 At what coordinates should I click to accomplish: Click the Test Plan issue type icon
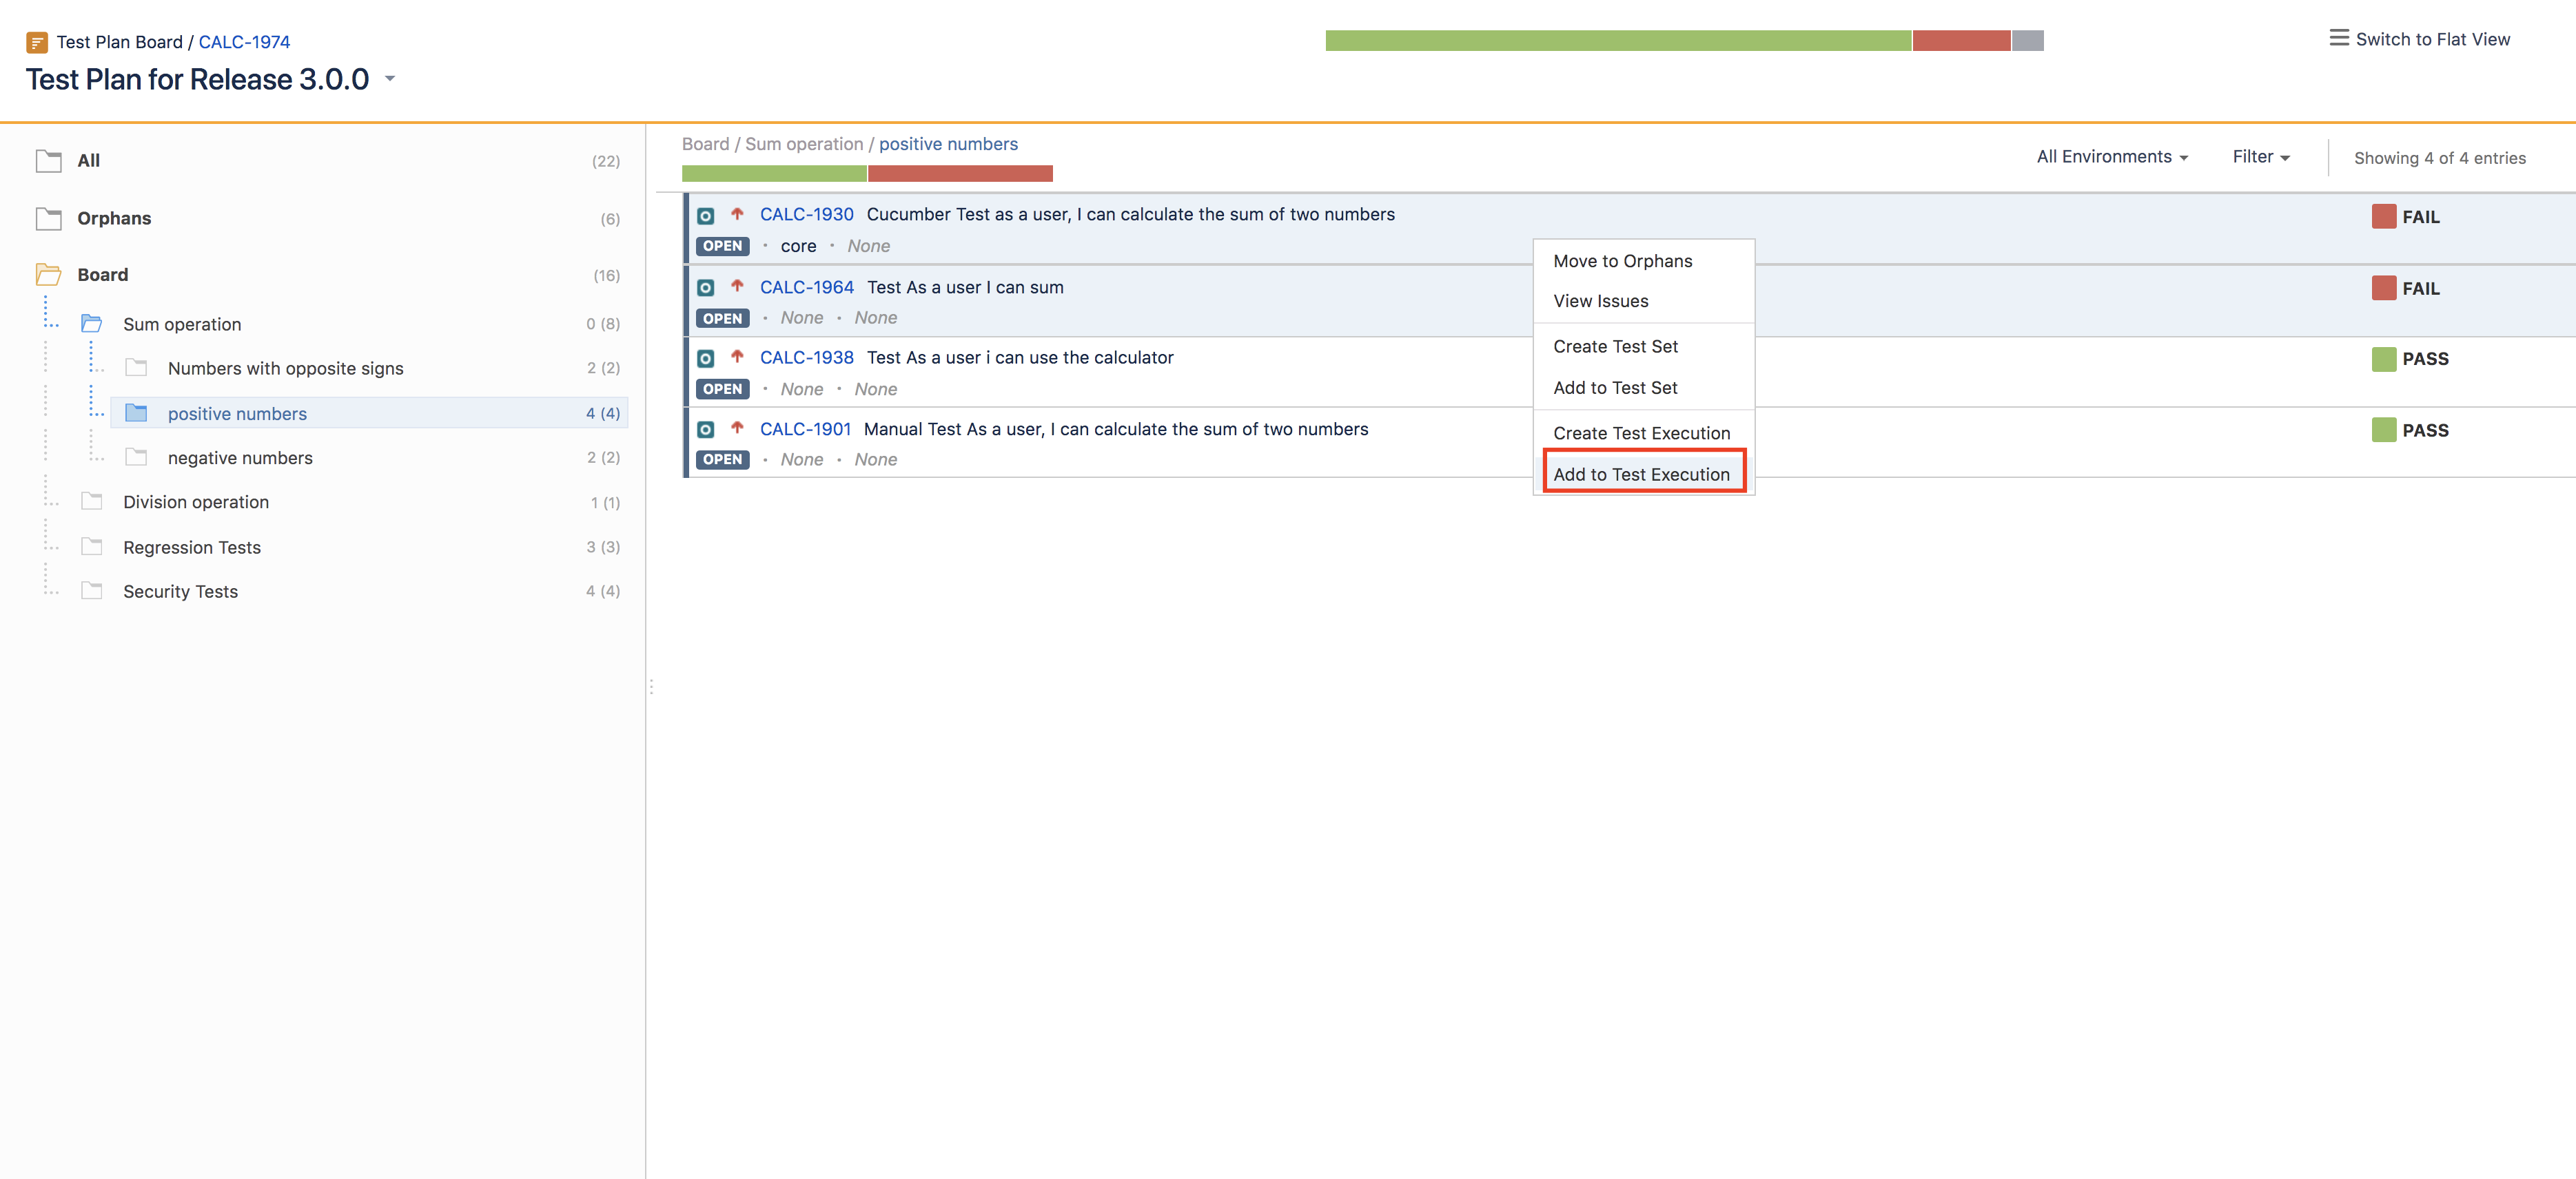tap(37, 42)
